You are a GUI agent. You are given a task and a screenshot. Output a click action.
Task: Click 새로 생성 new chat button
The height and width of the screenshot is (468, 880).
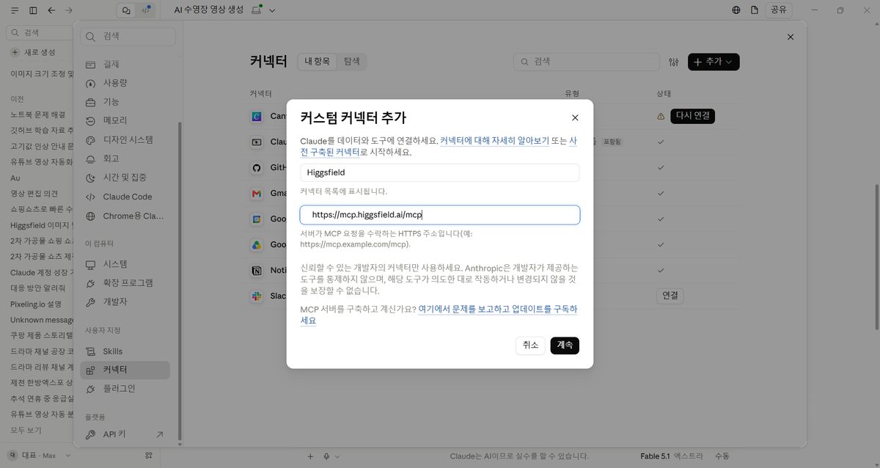(x=34, y=52)
